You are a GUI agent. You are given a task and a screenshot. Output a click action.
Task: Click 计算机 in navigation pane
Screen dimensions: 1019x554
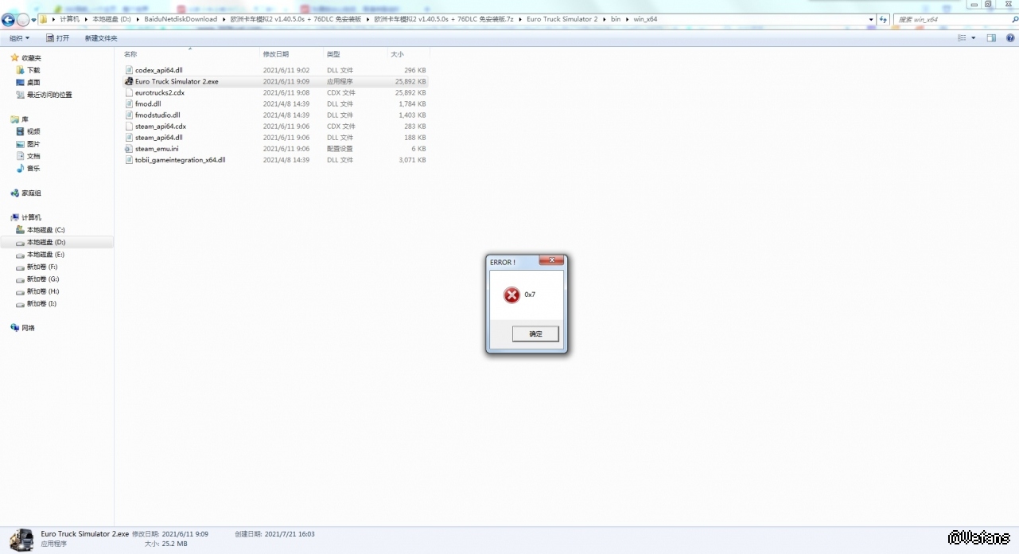point(31,217)
